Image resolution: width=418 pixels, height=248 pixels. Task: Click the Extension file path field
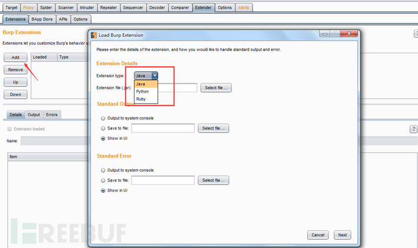pyautogui.click(x=177, y=88)
